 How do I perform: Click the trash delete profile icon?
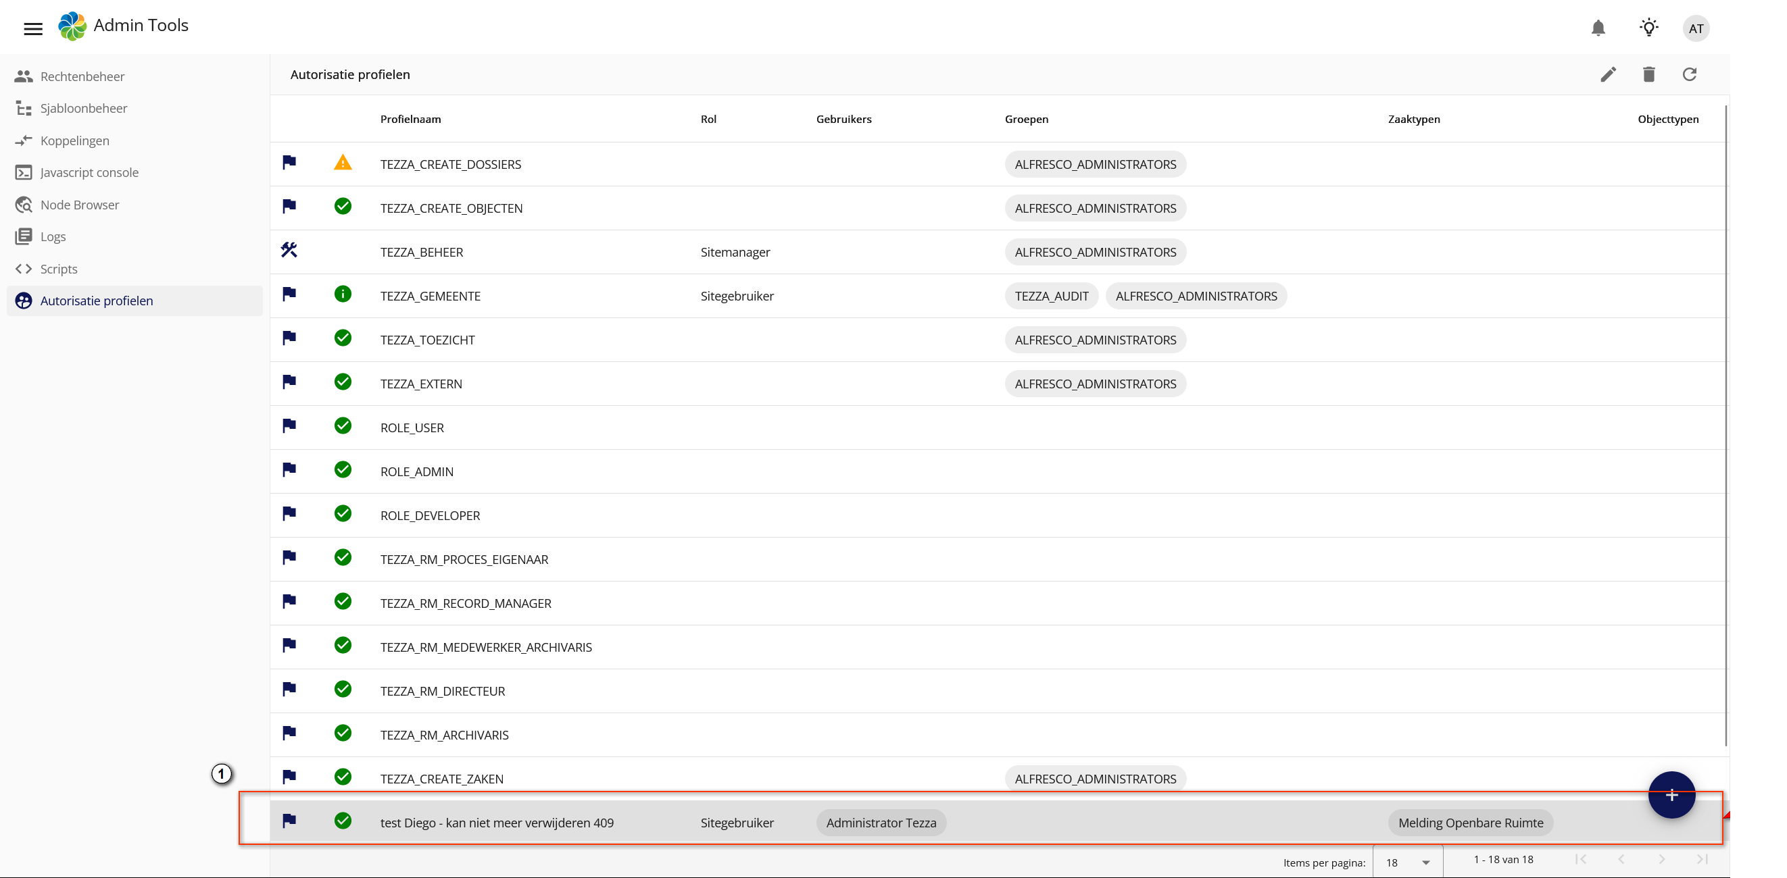pos(1648,74)
